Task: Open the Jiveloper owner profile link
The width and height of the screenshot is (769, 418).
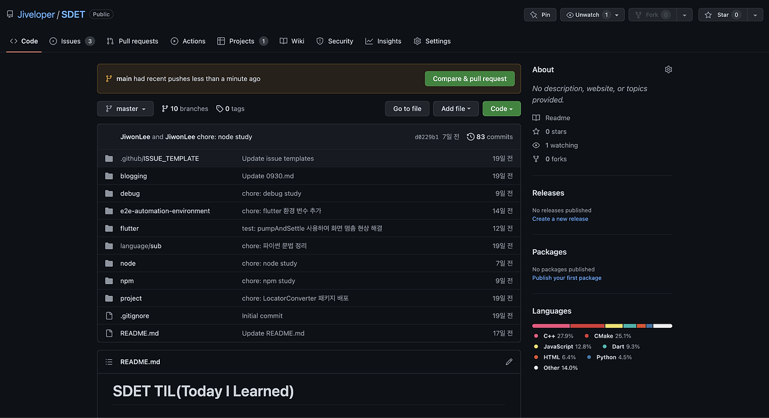Action: (36, 14)
